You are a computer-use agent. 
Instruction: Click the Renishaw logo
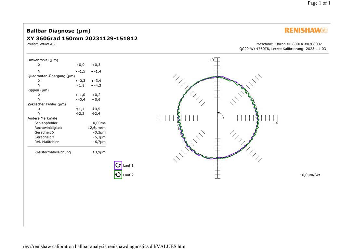(306, 30)
